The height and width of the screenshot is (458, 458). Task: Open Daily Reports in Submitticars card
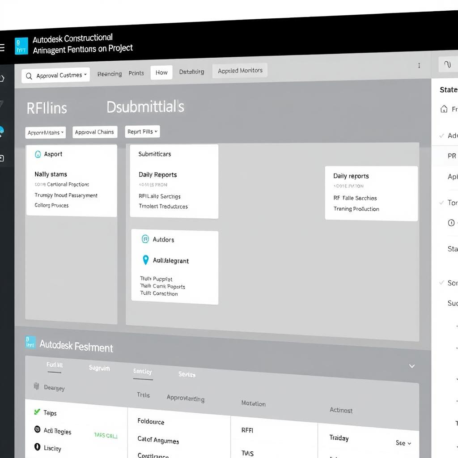click(x=158, y=175)
